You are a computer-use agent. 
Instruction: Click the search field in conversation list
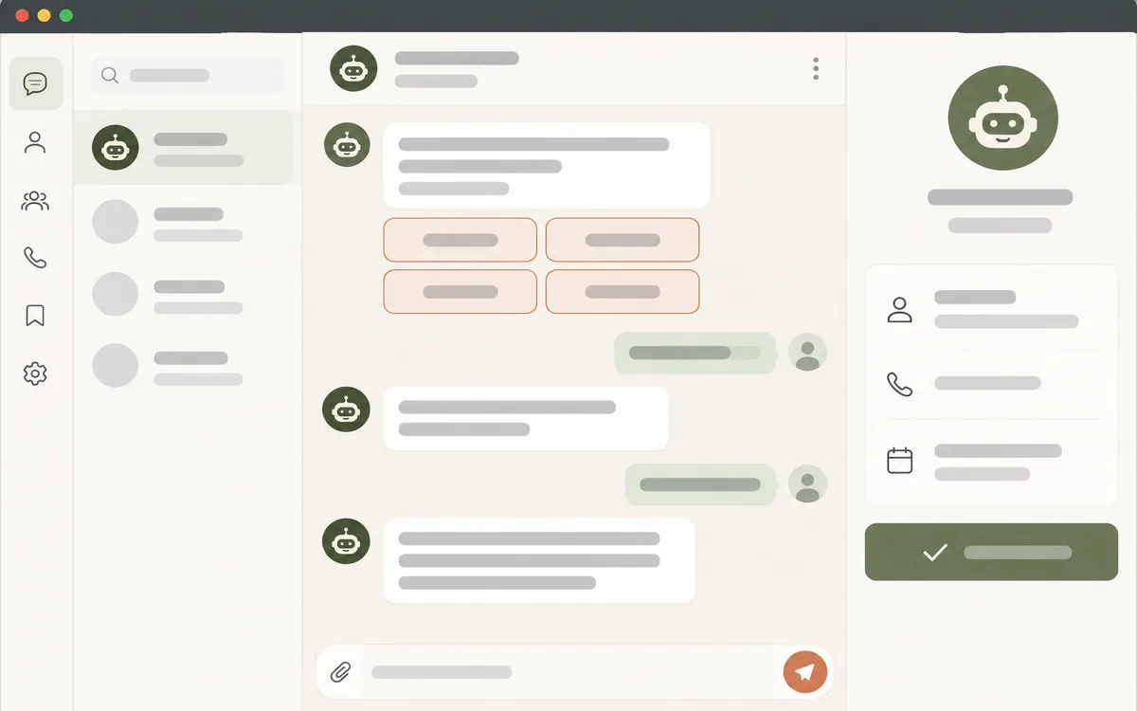188,76
